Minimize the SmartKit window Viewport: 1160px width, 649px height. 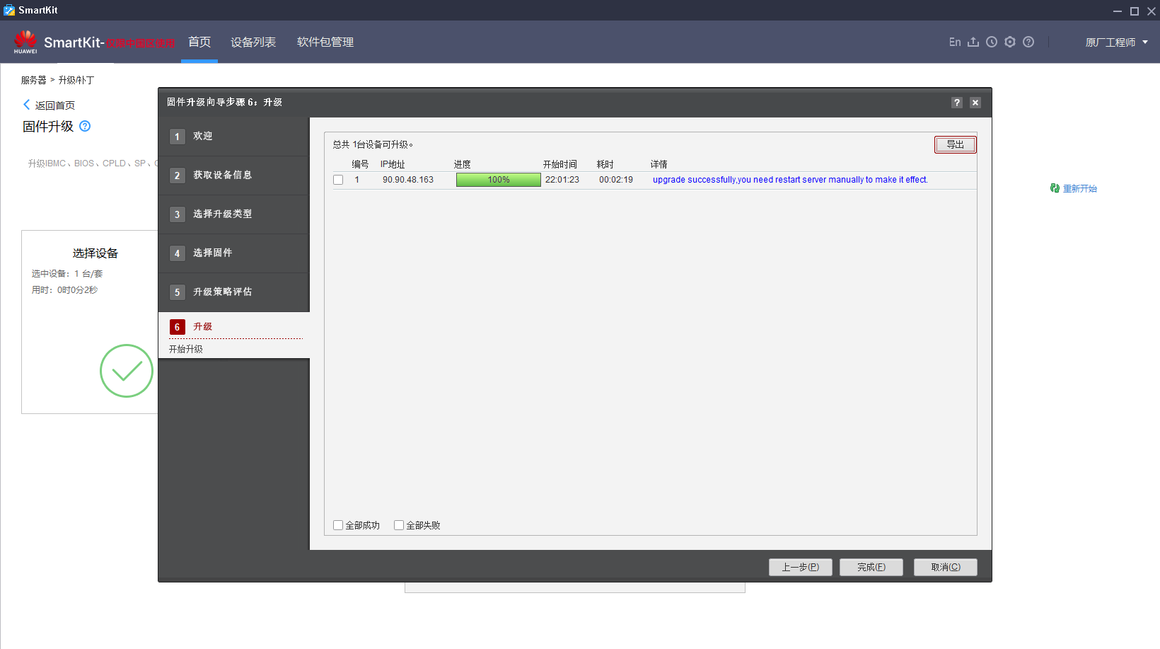[1118, 11]
